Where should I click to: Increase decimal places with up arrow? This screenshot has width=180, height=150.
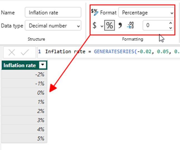point(171,23)
